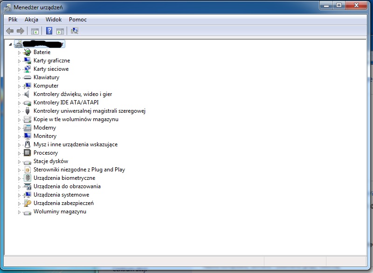Click the Kontrolery IDE ATA/ATAPI icon

[28, 103]
